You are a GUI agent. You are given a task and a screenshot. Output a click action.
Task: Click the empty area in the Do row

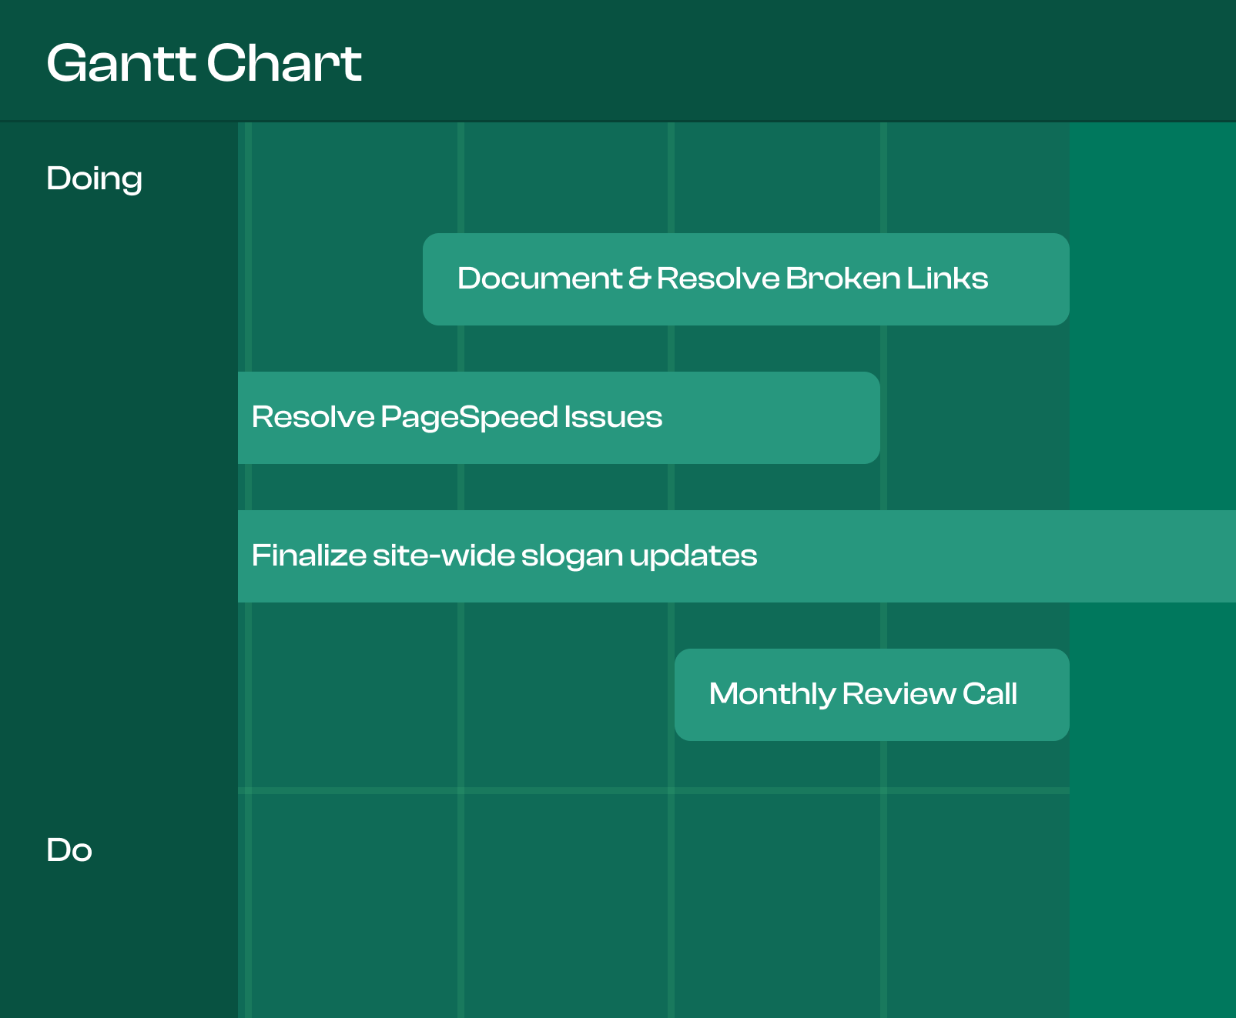point(539,908)
